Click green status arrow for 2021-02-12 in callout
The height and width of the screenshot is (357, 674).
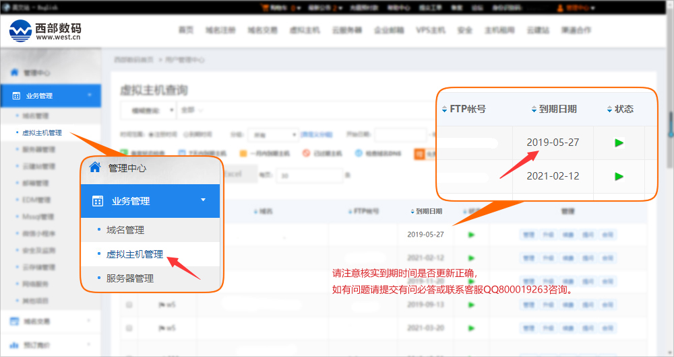tap(619, 176)
